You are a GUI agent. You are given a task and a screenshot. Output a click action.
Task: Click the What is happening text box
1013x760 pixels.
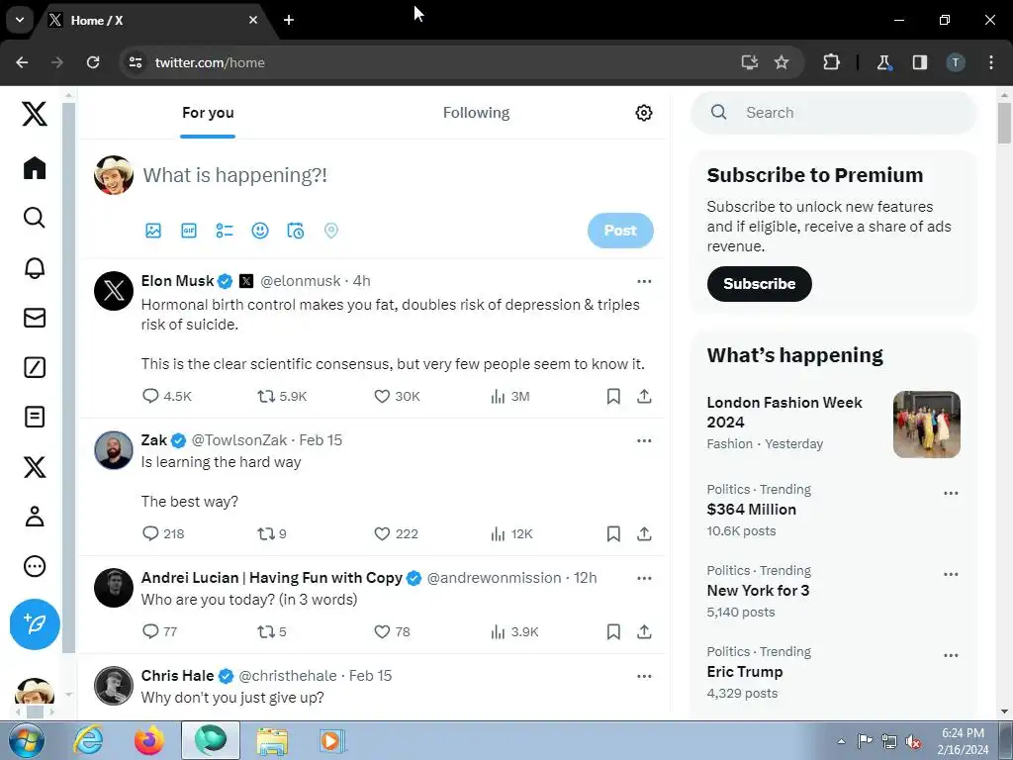click(x=235, y=175)
